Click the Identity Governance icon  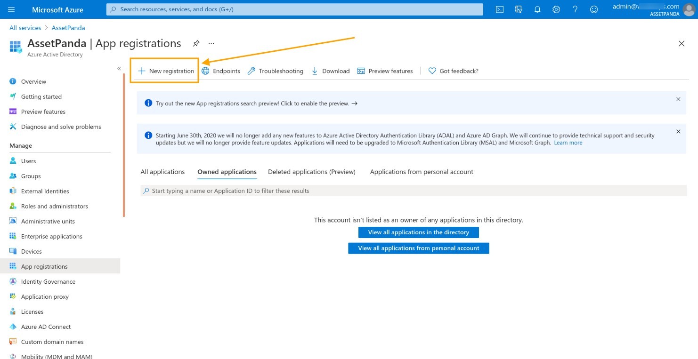click(x=13, y=281)
